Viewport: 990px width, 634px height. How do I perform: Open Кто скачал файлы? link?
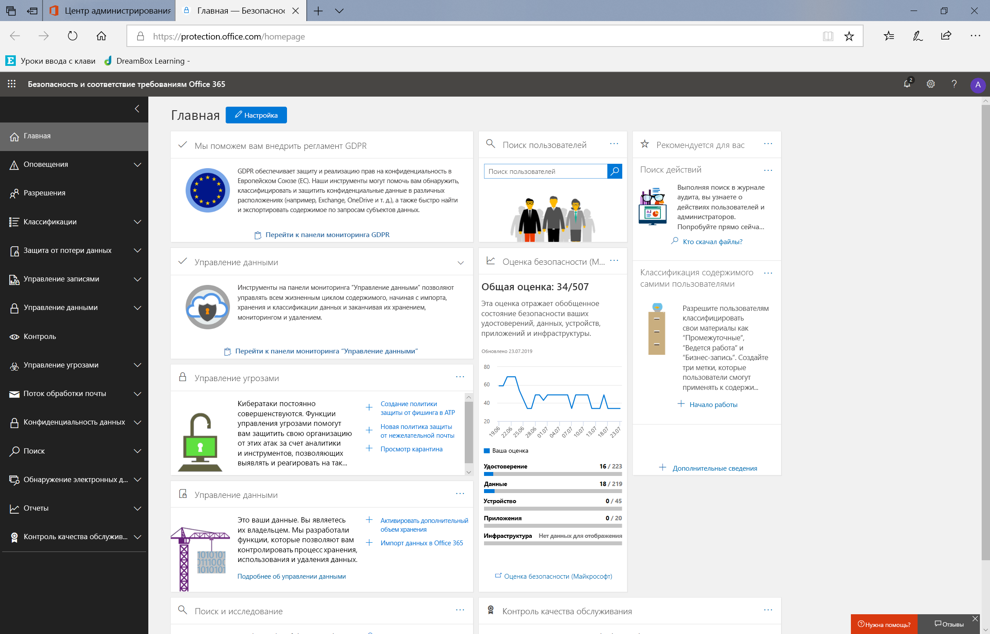pyautogui.click(x=712, y=242)
